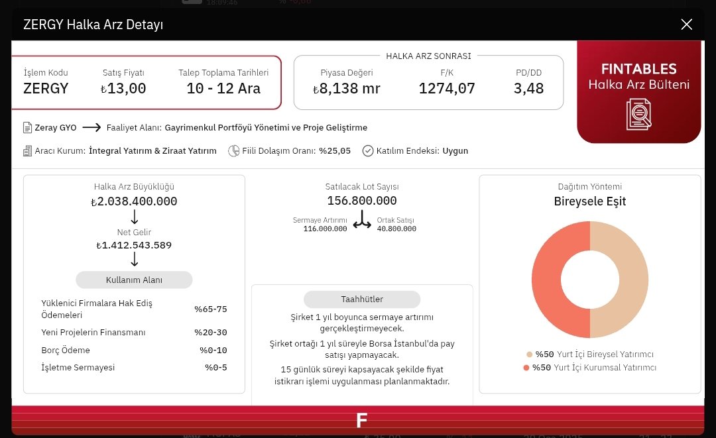Select the ₺8,138 mr piyasa değeri
The width and height of the screenshot is (716, 438).
[x=347, y=89]
